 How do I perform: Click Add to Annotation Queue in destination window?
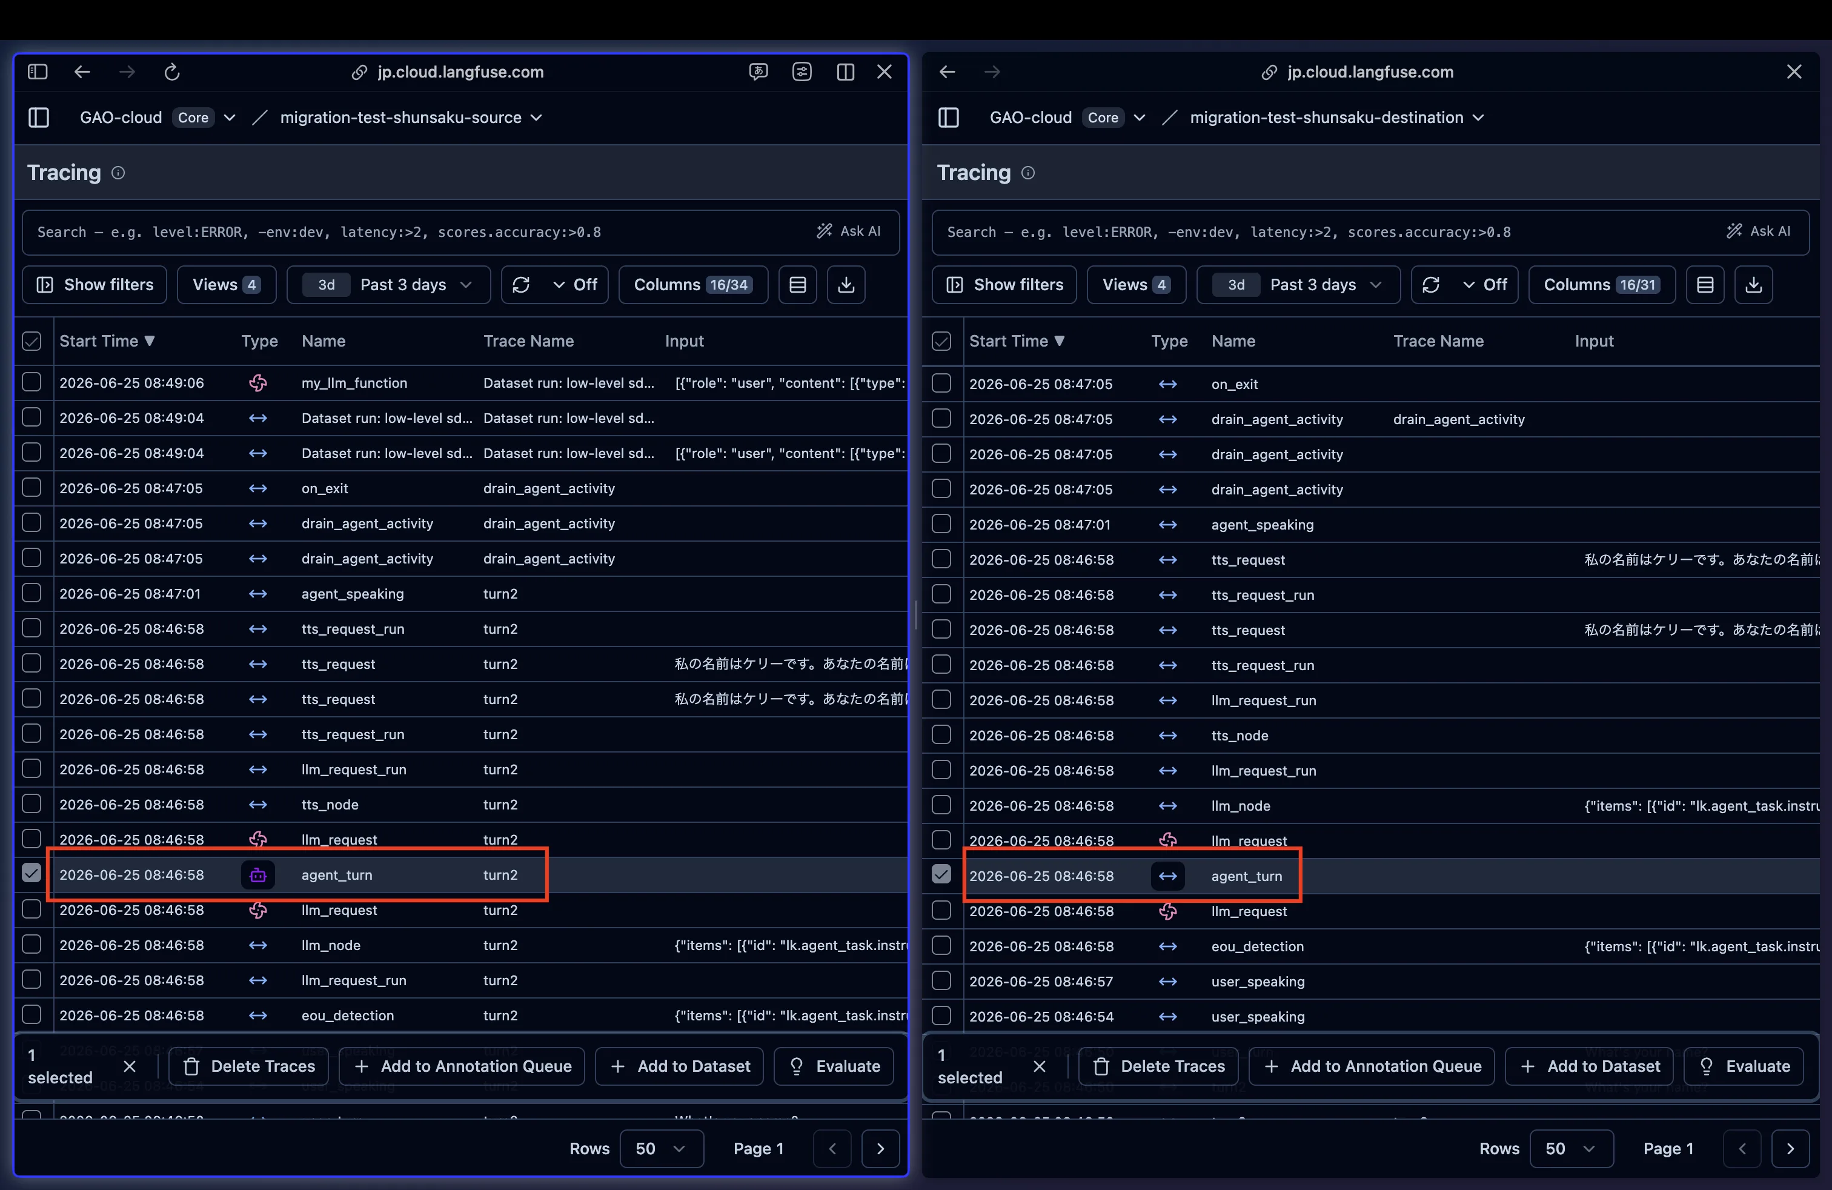click(x=1372, y=1066)
